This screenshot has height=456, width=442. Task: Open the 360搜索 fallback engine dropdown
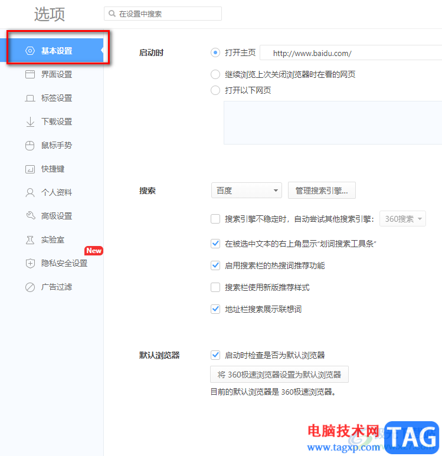pos(402,219)
